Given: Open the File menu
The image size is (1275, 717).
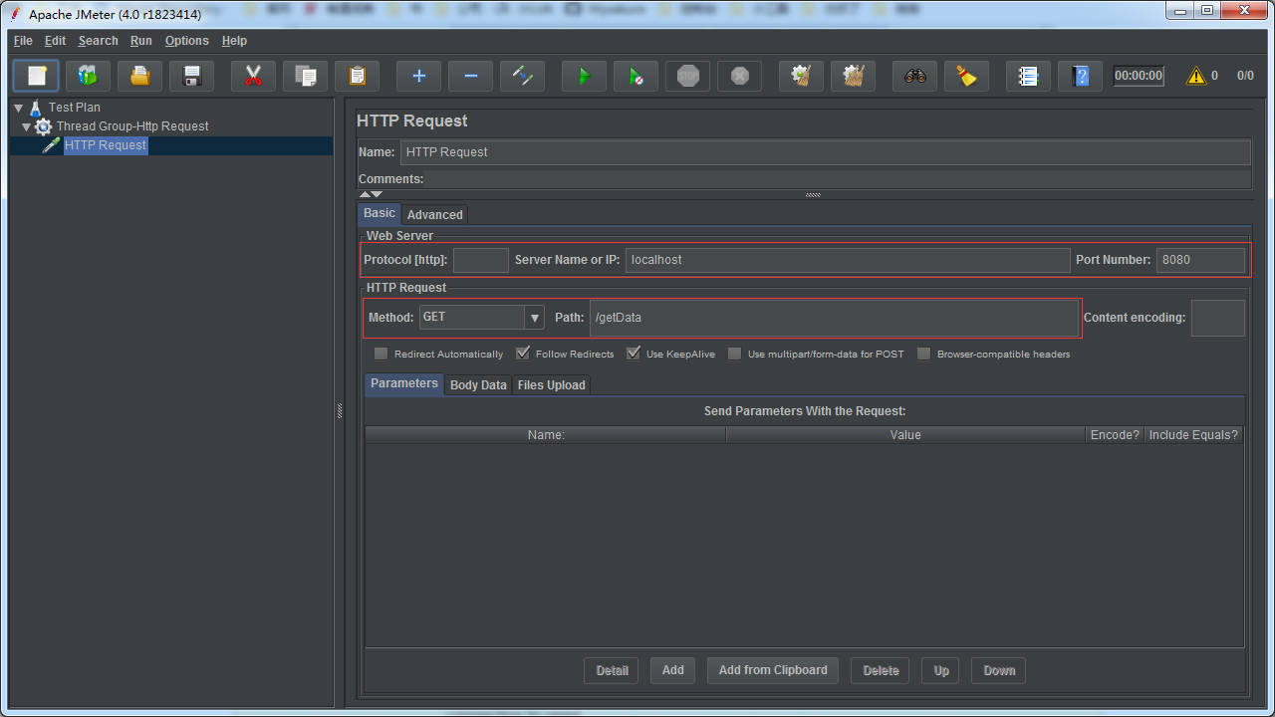Looking at the screenshot, I should (23, 41).
